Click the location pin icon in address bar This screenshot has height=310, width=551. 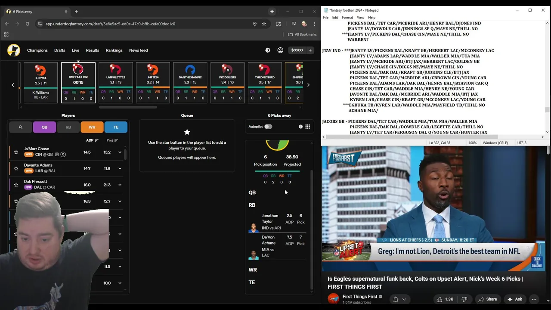click(x=255, y=24)
